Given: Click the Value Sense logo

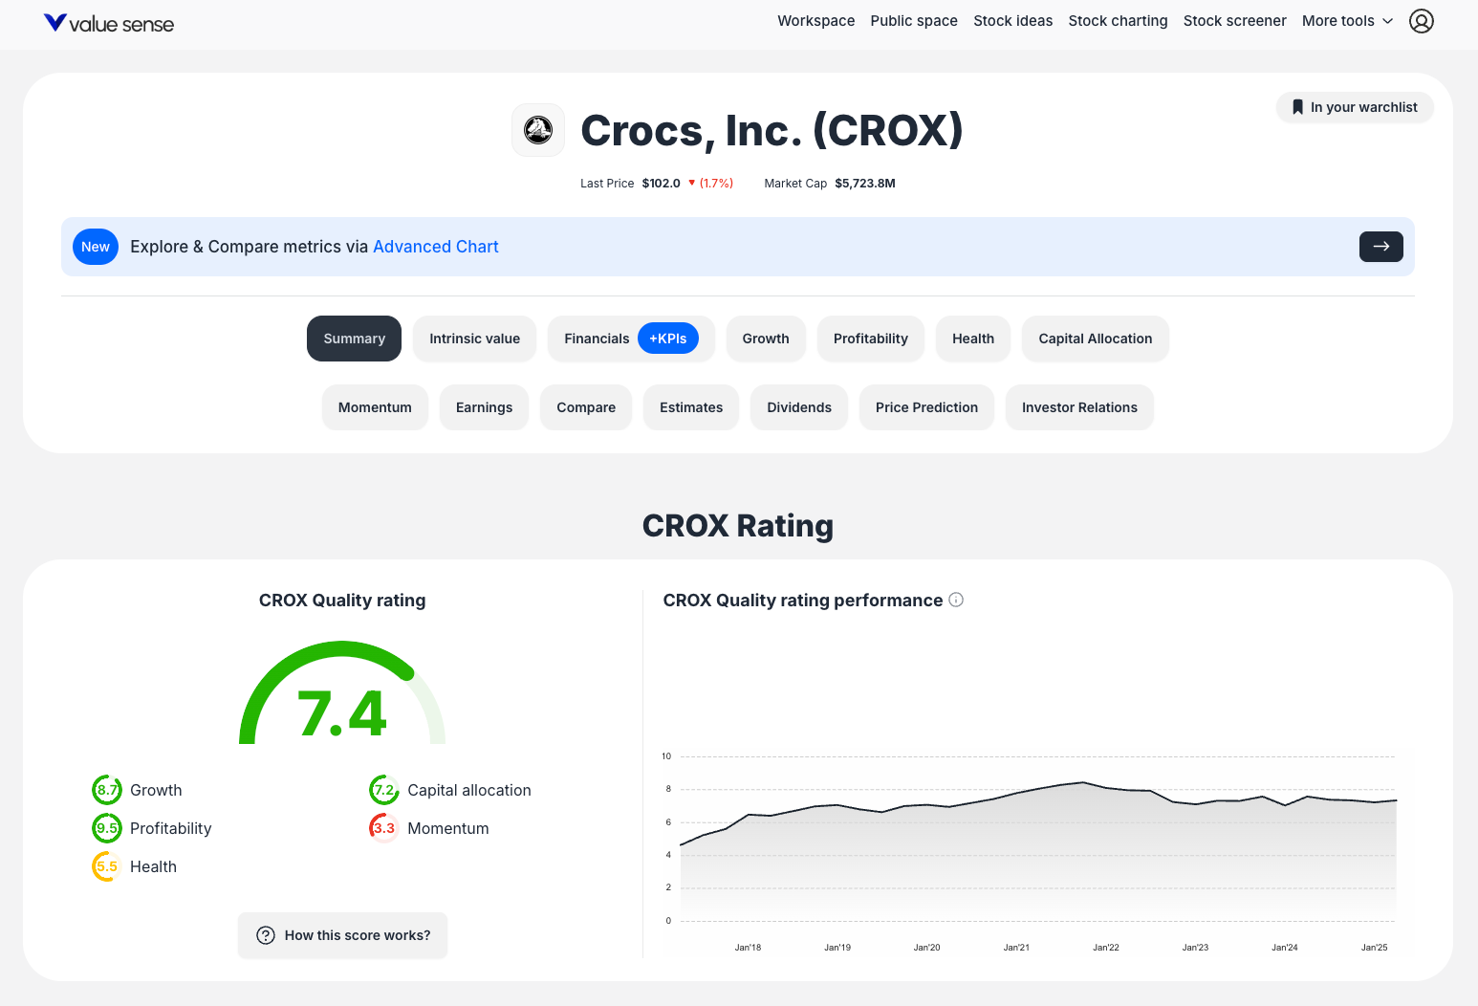Looking at the screenshot, I should point(109,23).
